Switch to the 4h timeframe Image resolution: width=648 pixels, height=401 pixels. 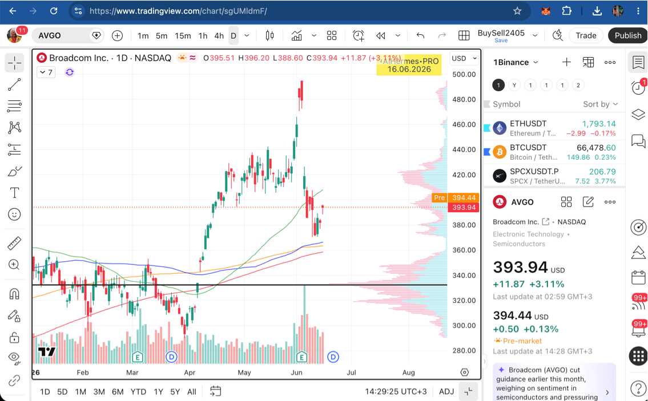(219, 36)
